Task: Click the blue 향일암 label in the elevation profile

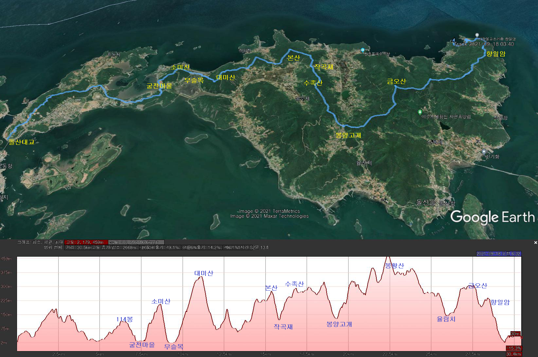Action: click(x=500, y=302)
